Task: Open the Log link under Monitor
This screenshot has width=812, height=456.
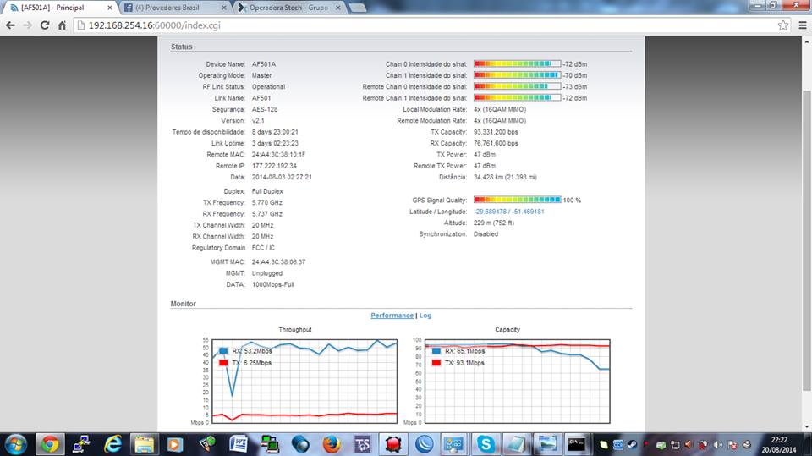Action: click(x=425, y=316)
